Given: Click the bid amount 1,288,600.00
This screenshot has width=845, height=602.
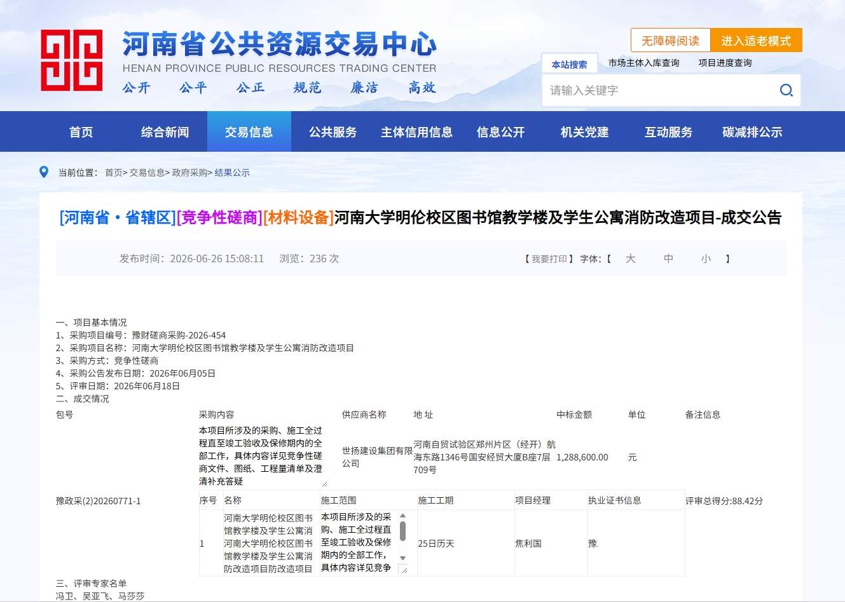Looking at the screenshot, I should click(582, 457).
